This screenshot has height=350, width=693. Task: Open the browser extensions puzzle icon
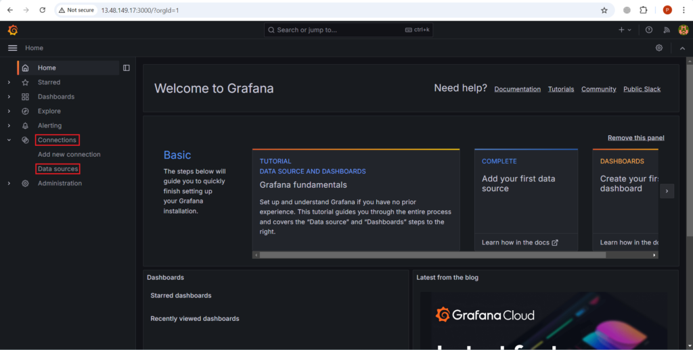tap(644, 10)
